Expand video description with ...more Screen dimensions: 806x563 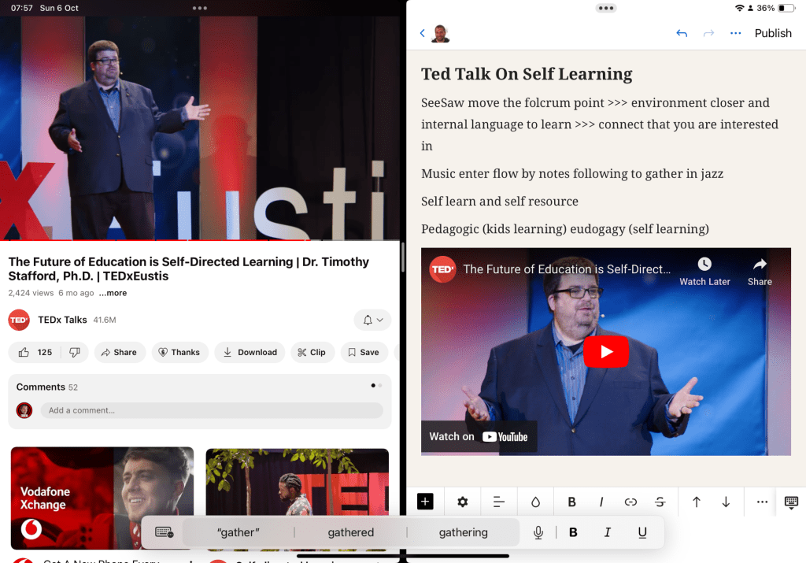point(113,293)
